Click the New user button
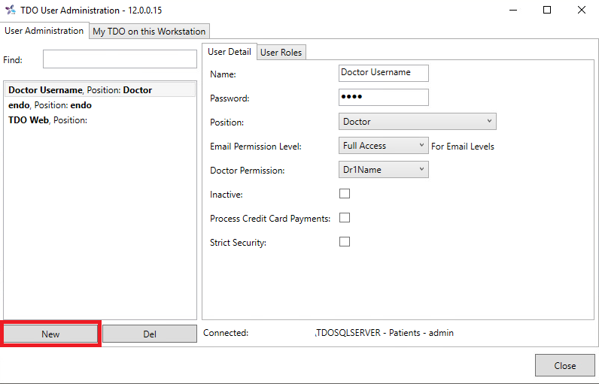This screenshot has width=599, height=384. tap(51, 334)
